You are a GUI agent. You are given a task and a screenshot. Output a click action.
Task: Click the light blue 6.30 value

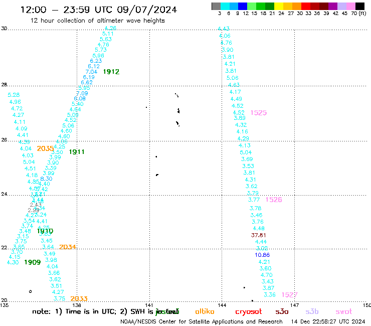click(46, 179)
